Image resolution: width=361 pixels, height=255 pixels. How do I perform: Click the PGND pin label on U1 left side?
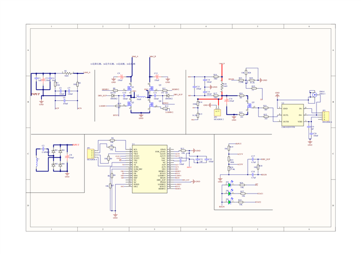coord(137,184)
